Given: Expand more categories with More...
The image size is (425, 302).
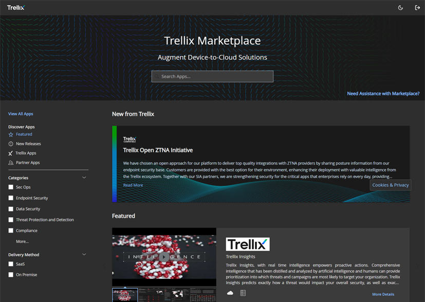Looking at the screenshot, I should (22, 241).
